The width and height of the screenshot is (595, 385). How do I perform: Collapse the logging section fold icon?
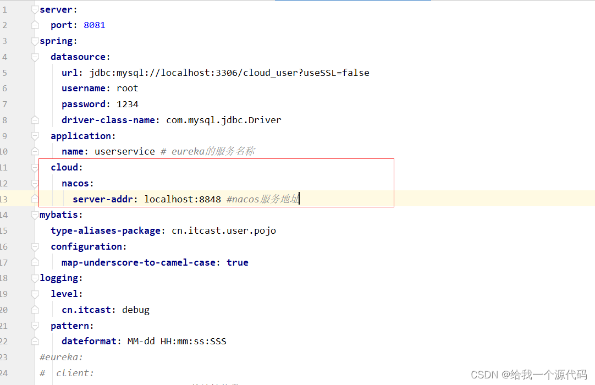[35, 278]
